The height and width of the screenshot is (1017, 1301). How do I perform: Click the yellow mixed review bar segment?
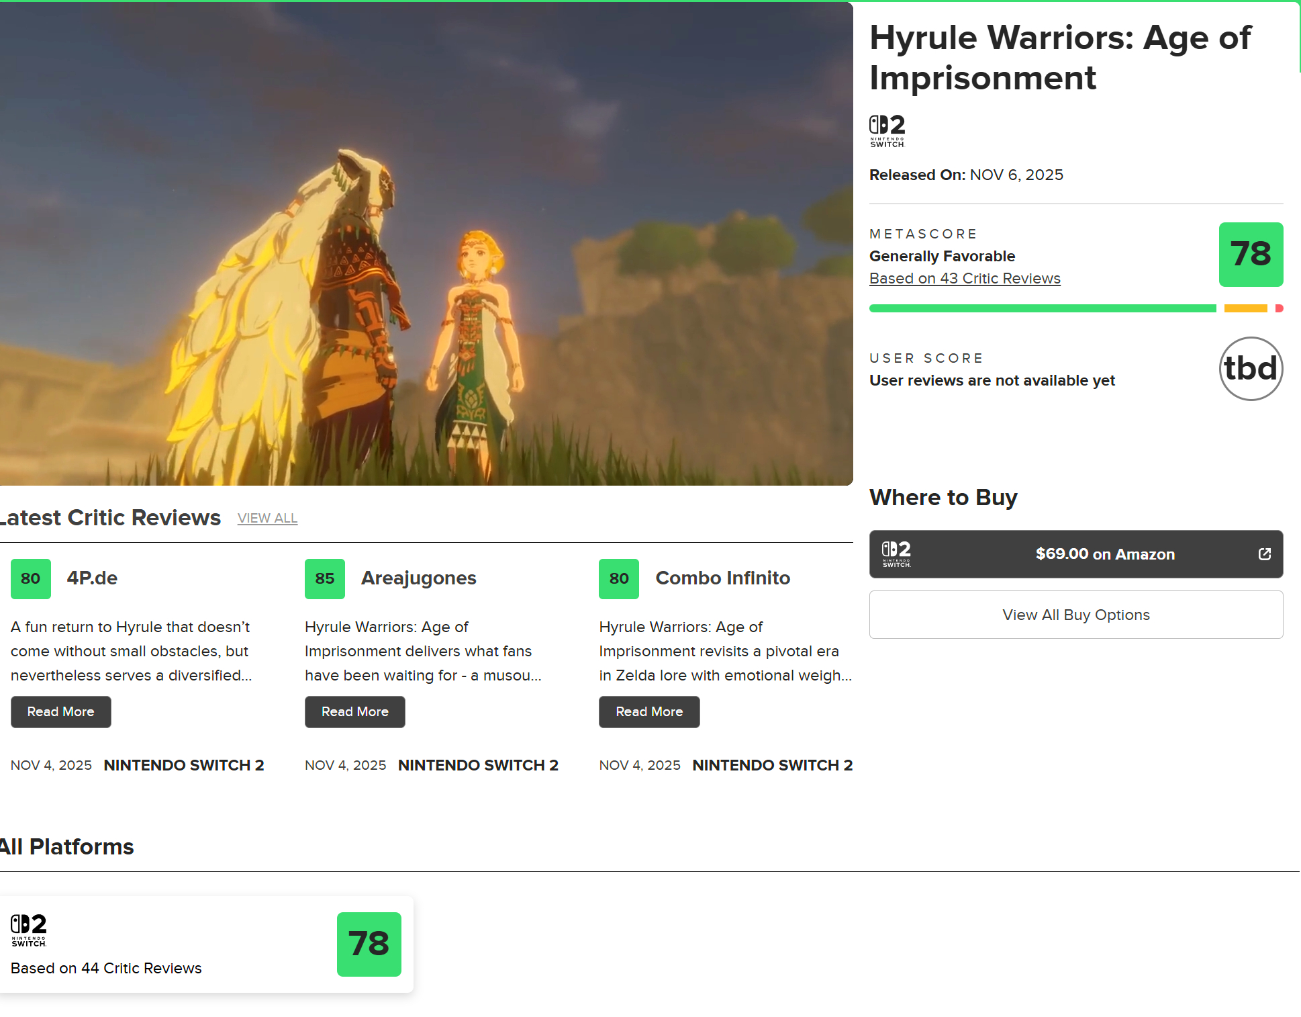coord(1245,308)
